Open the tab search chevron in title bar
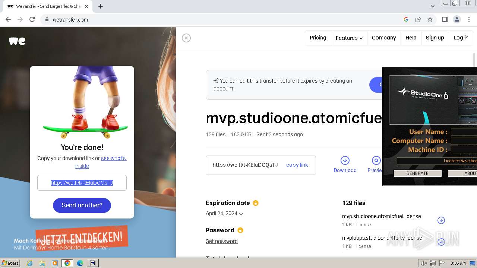Screen dimensions: 477x268 [433, 6]
